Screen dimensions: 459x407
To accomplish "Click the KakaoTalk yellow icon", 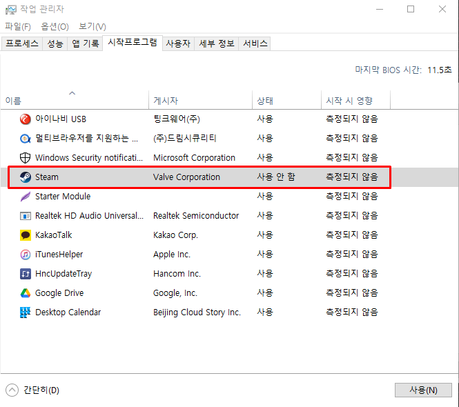I will [25, 235].
